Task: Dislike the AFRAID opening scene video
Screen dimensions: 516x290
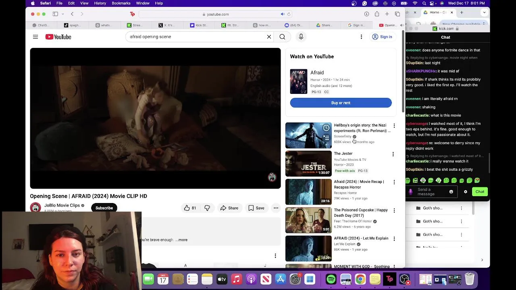Action: tap(207, 208)
